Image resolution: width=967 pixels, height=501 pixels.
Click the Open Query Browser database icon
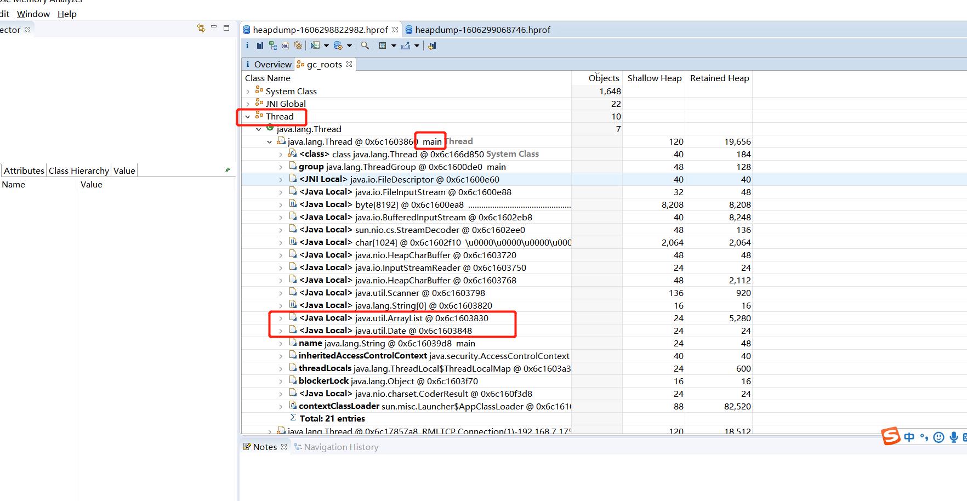tap(338, 45)
